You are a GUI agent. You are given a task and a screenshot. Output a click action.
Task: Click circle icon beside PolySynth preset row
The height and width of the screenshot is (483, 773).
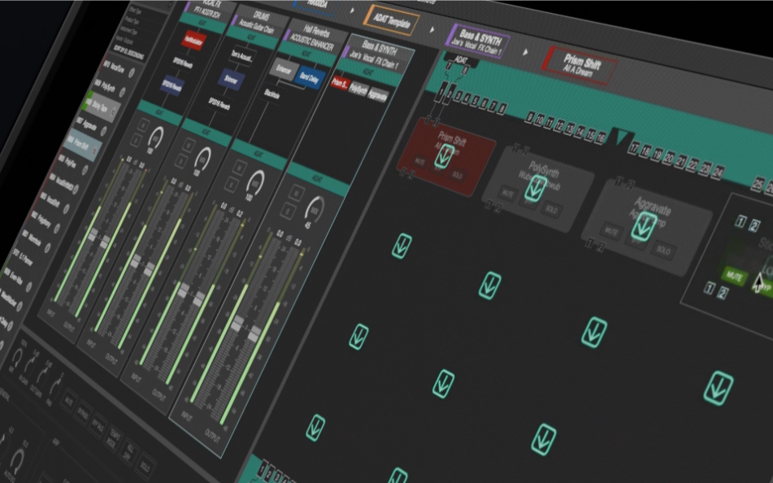[x=122, y=92]
